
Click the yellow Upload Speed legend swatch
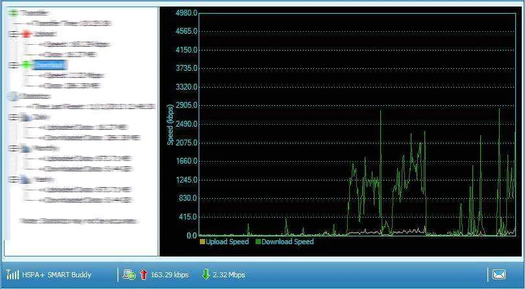point(202,242)
